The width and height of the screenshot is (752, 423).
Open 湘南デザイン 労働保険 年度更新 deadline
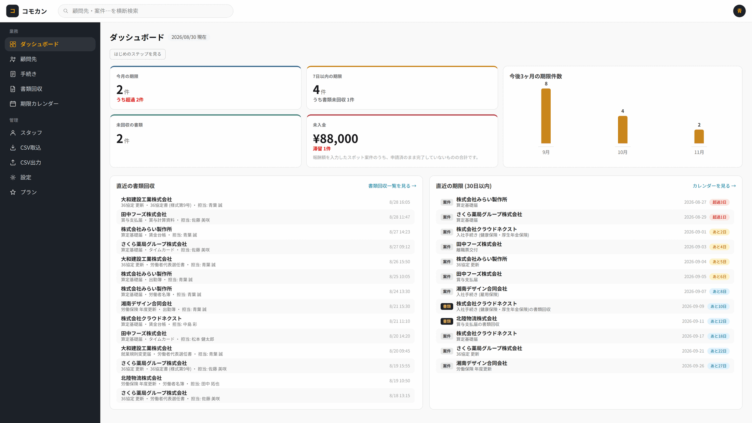click(585, 366)
